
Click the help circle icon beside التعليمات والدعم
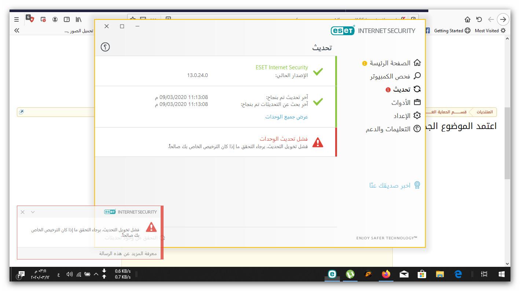[x=417, y=129]
